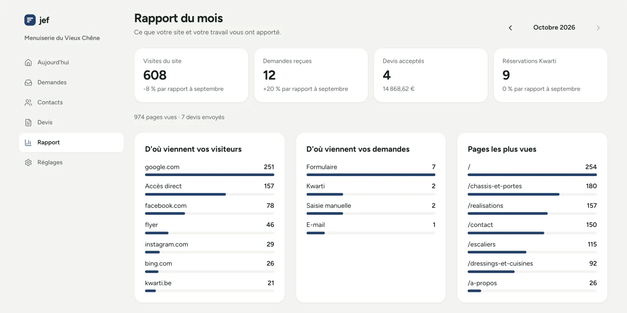Click the Aujourd'hui home icon
This screenshot has width=627, height=313.
click(x=28, y=63)
